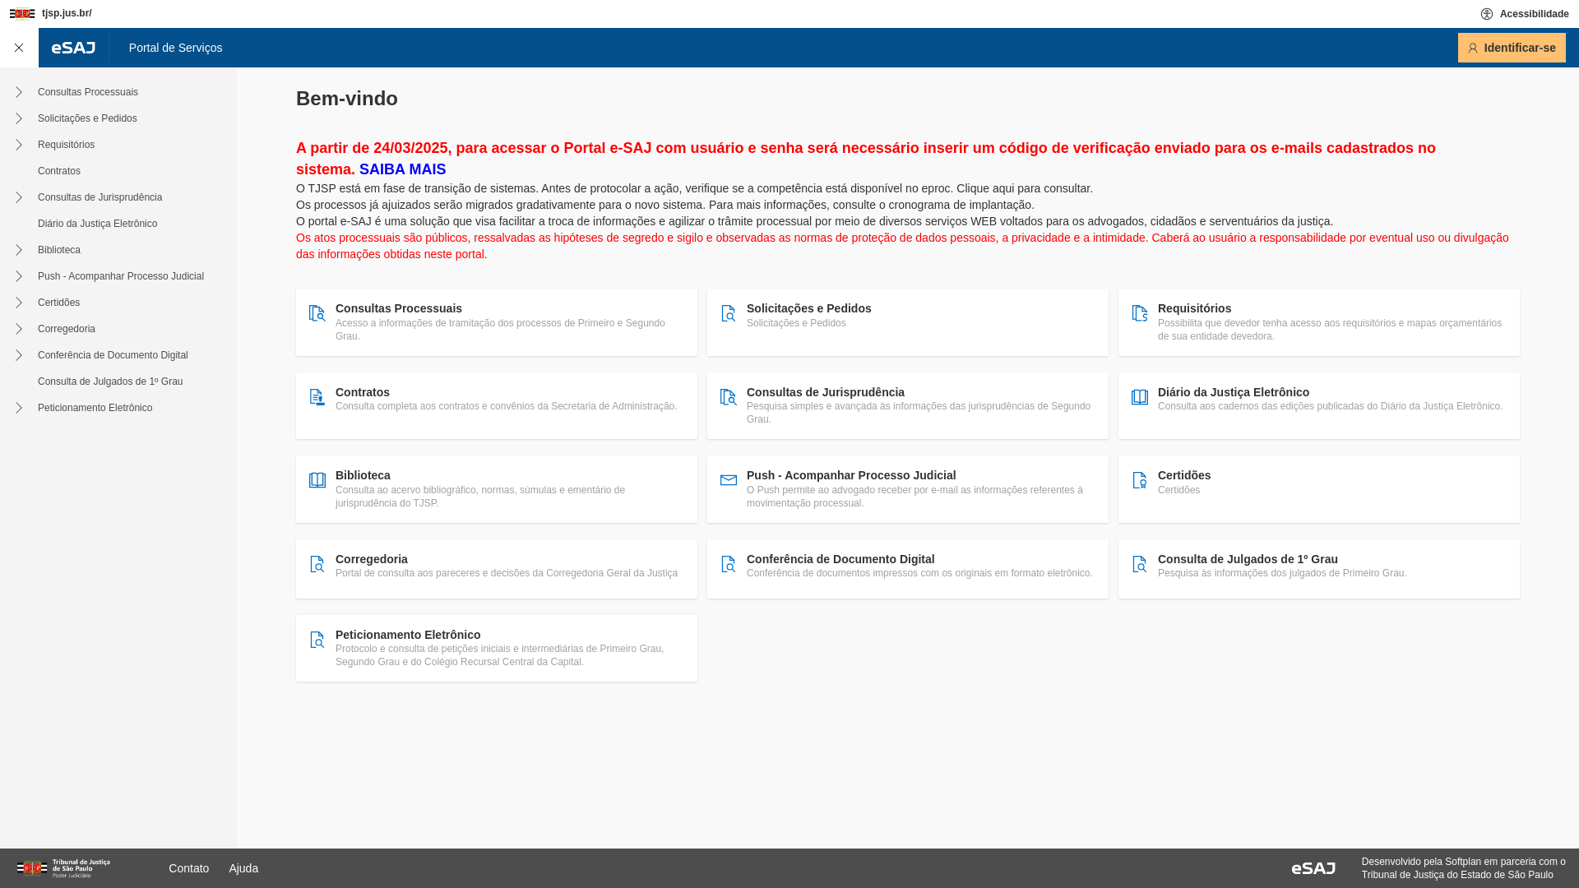Expand Consultas de Jurisprudência chevron in sidebar
This screenshot has height=888, width=1579.
[18, 197]
